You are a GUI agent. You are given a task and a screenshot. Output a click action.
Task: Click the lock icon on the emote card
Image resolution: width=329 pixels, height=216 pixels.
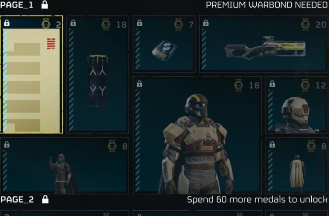click(x=7, y=144)
